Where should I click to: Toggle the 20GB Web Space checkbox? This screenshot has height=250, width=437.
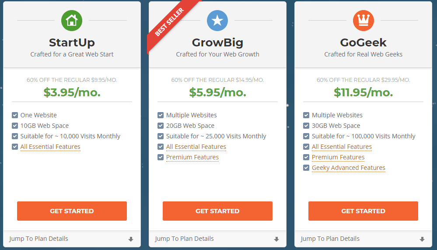[161, 126]
